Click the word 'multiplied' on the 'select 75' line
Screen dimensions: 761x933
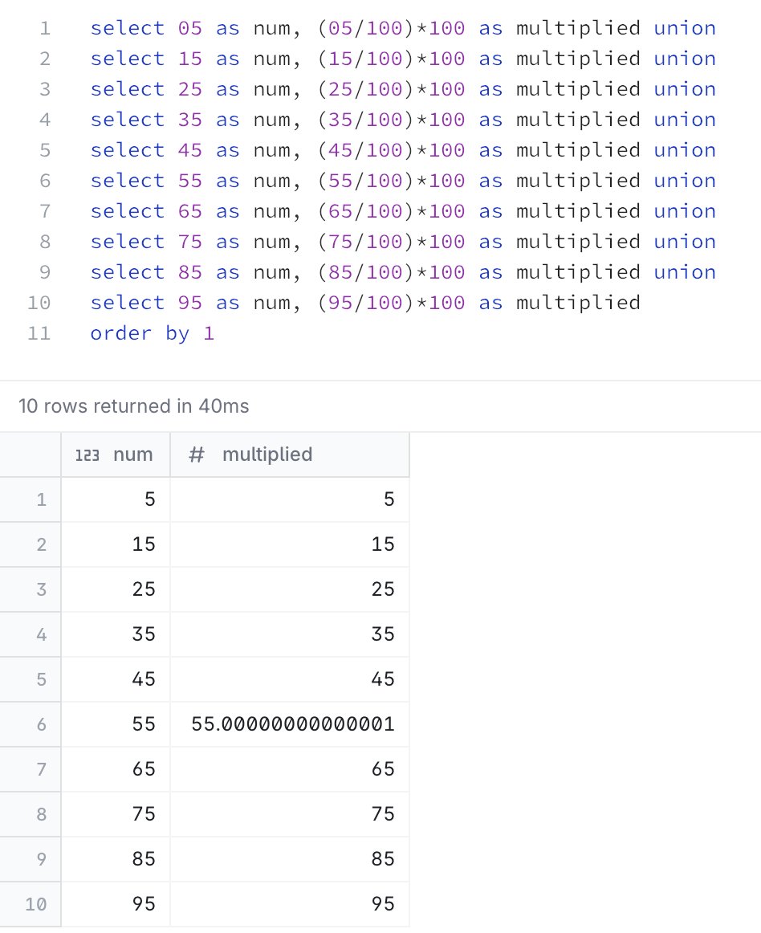point(578,242)
